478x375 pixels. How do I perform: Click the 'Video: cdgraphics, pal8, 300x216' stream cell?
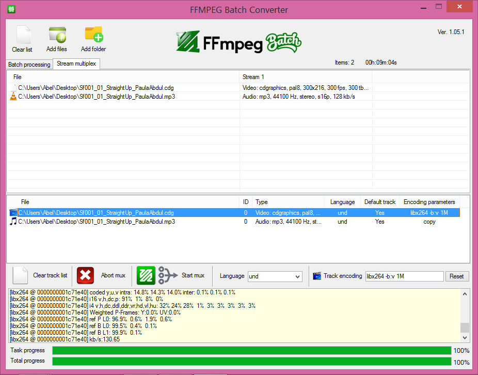(x=306, y=88)
